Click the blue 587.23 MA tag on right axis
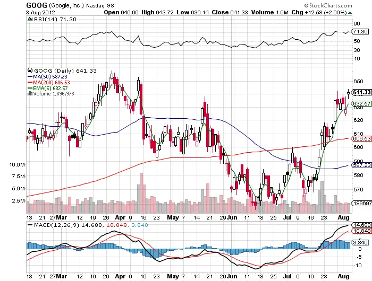Image resolution: width=372 pixels, height=281 pixels. (x=361, y=165)
